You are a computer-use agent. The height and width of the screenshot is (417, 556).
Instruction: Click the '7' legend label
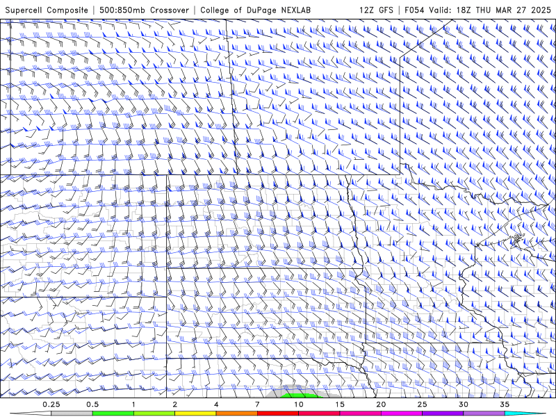point(257,404)
